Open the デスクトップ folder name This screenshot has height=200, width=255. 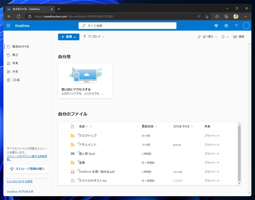coord(88,135)
